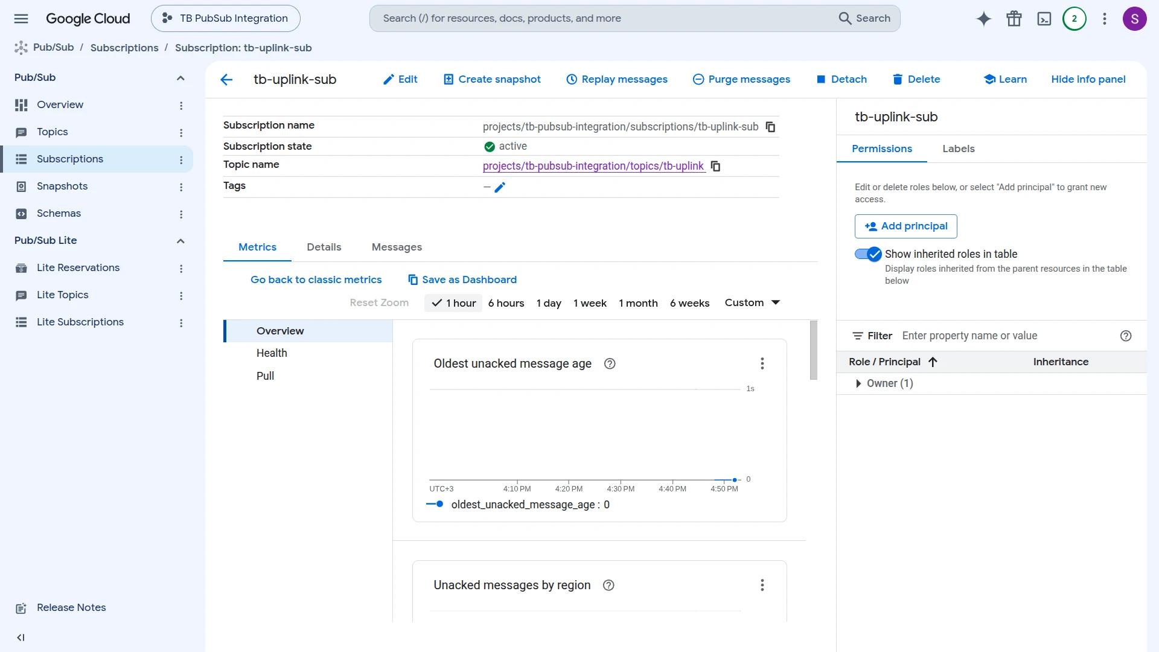This screenshot has width=1159, height=652.
Task: Open the filter help icon
Action: point(1126,336)
